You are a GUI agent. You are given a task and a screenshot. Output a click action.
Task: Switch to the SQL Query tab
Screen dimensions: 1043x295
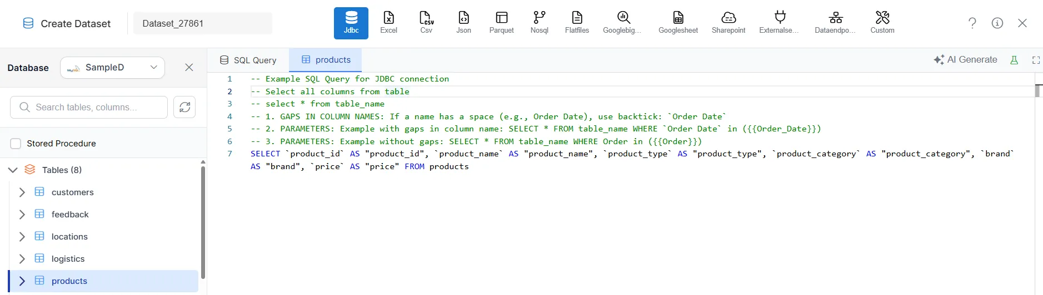pyautogui.click(x=248, y=60)
